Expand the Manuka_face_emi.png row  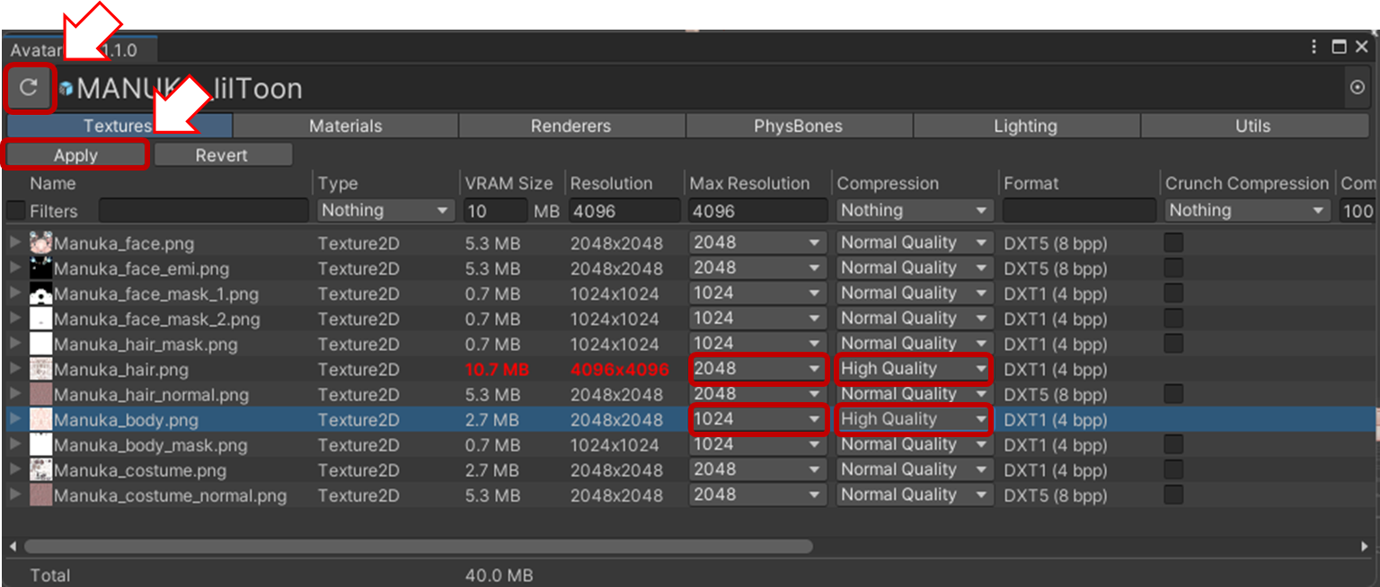pos(14,268)
